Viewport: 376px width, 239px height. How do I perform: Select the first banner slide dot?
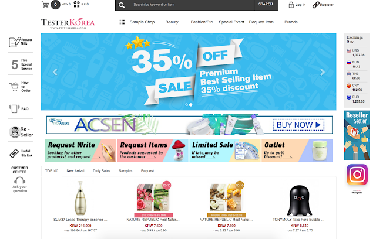coord(187,105)
